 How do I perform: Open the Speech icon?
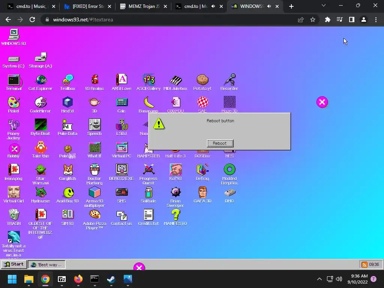coord(94,125)
